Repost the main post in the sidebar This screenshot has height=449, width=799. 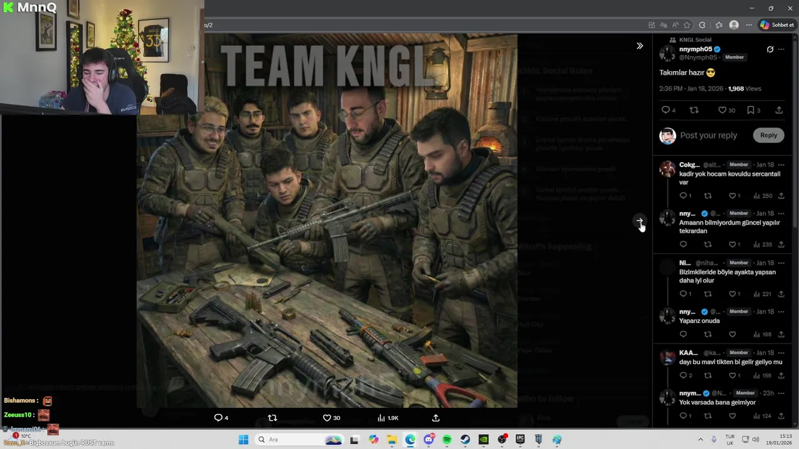[694, 110]
